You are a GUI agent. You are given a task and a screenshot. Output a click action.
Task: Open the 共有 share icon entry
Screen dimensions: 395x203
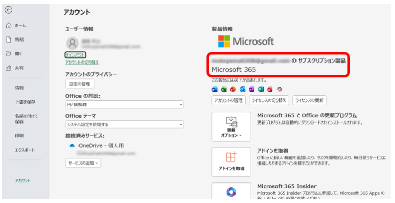tap(9, 68)
